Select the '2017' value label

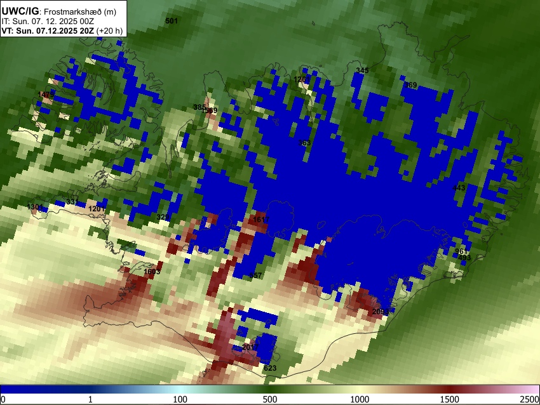[x=250, y=347]
